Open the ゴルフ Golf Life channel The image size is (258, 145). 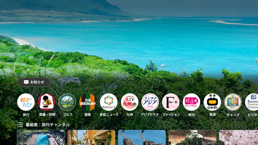click(67, 102)
